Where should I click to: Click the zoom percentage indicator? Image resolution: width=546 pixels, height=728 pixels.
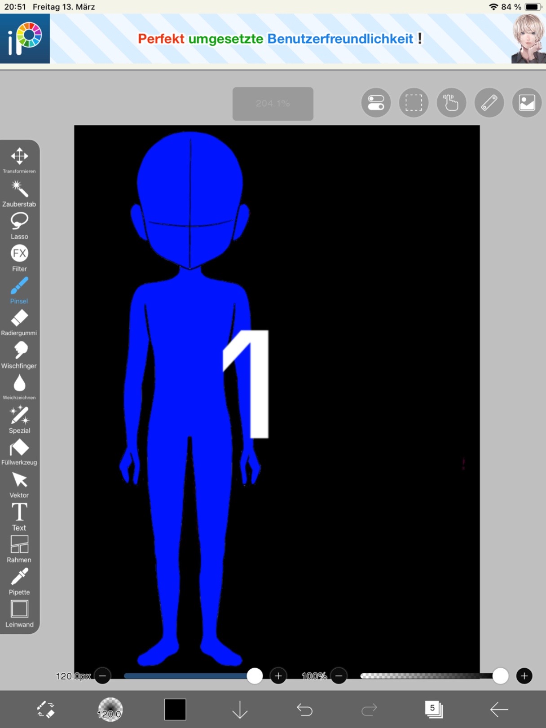(273, 104)
